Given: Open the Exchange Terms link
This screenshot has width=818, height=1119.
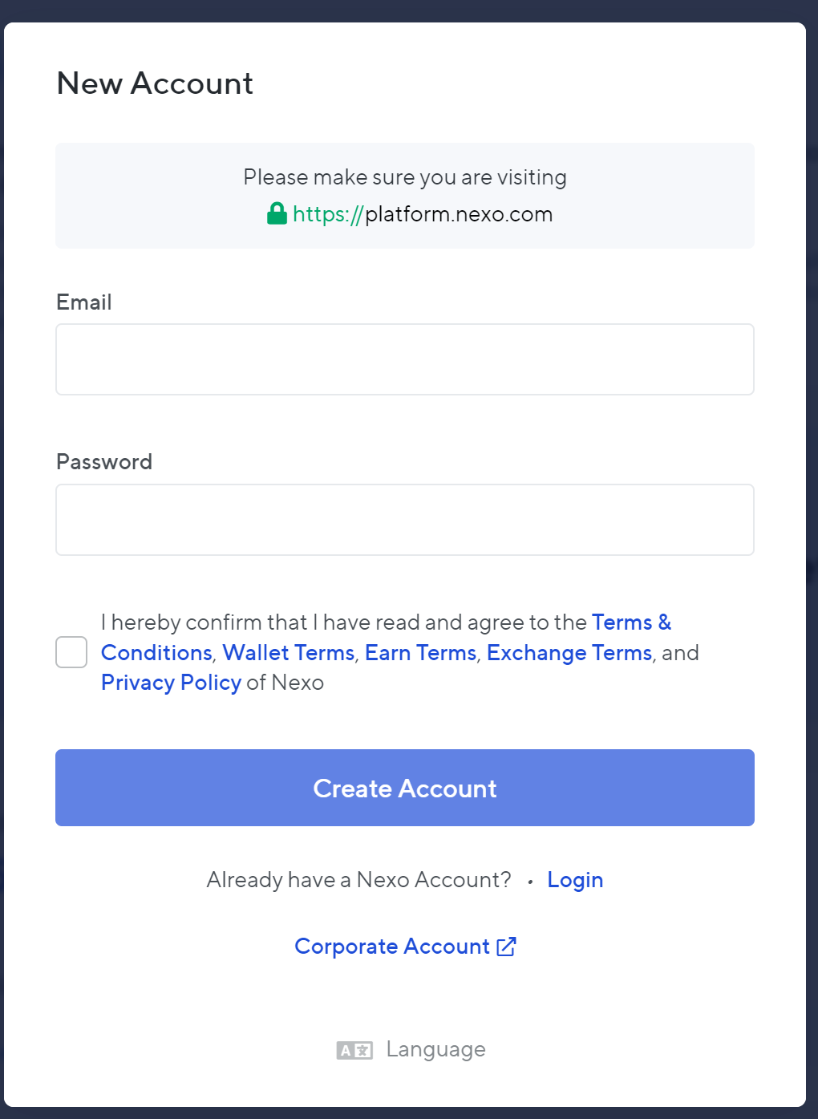Looking at the screenshot, I should point(569,653).
